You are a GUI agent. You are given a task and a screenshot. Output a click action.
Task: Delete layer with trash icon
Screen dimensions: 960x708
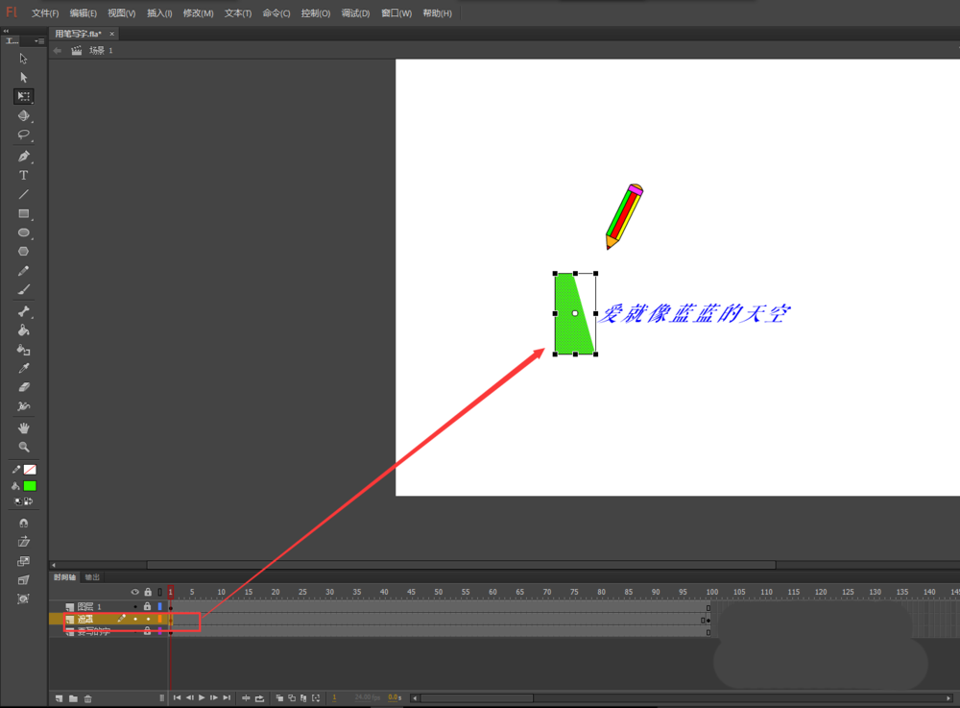[x=87, y=698]
